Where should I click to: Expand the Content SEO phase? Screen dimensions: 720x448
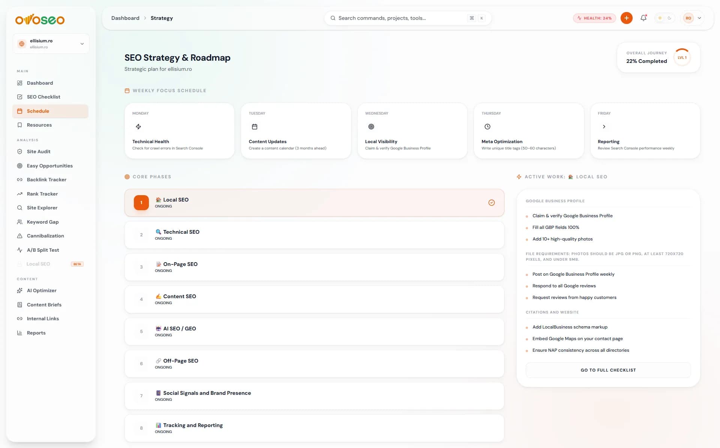[314, 299]
